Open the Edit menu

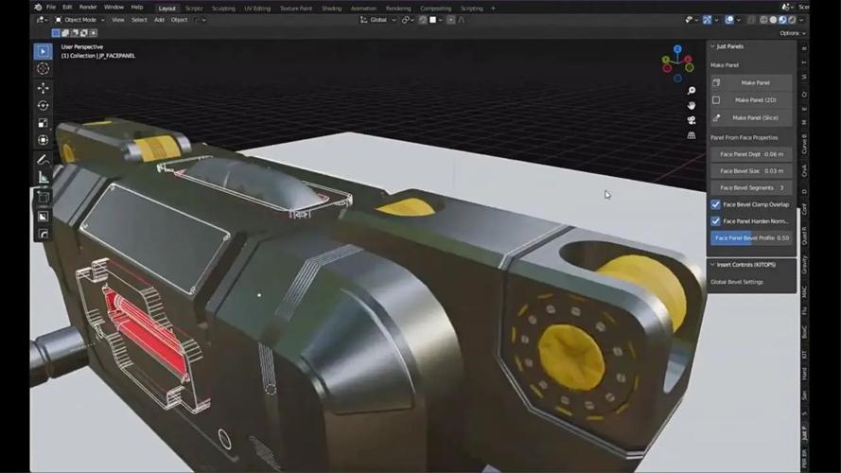tap(67, 7)
